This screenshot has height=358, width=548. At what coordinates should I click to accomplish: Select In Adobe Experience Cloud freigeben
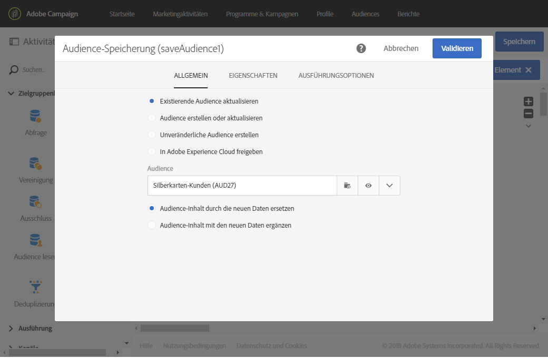tap(151, 151)
